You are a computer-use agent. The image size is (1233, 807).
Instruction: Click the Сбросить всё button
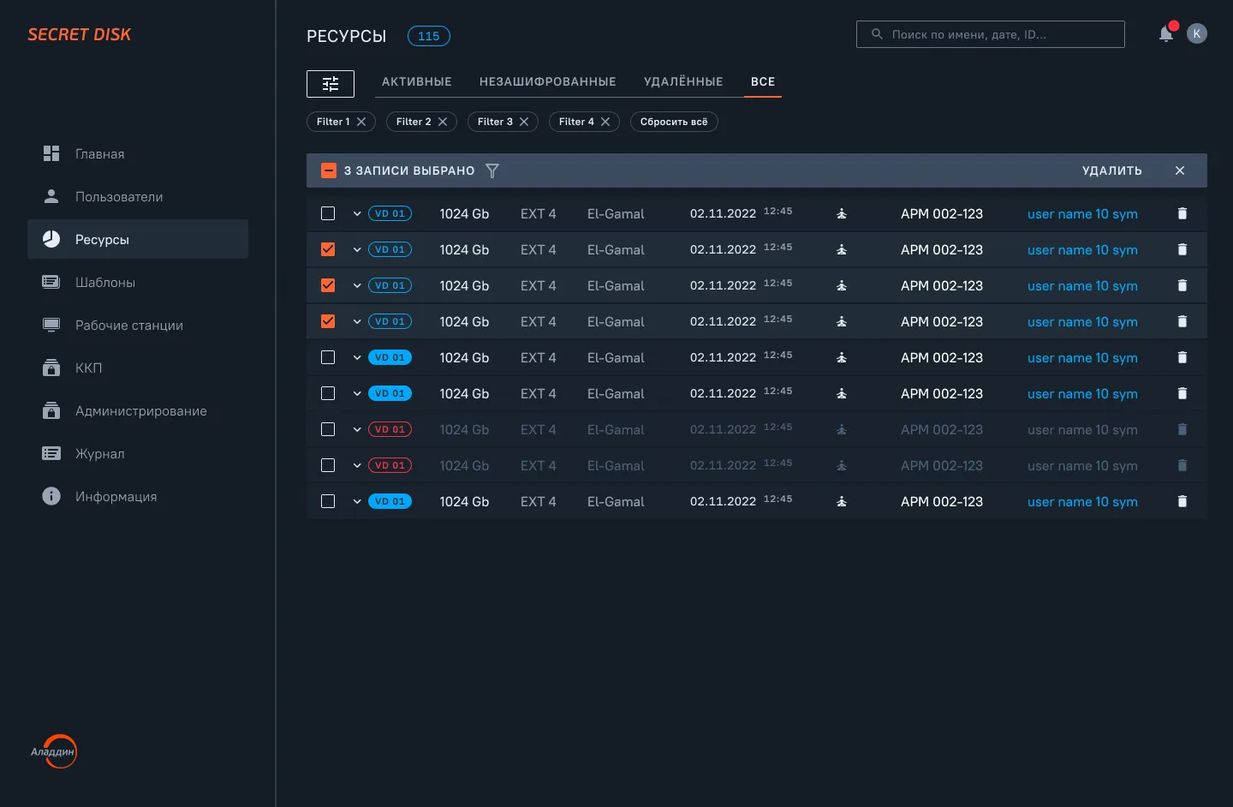pyautogui.click(x=674, y=122)
